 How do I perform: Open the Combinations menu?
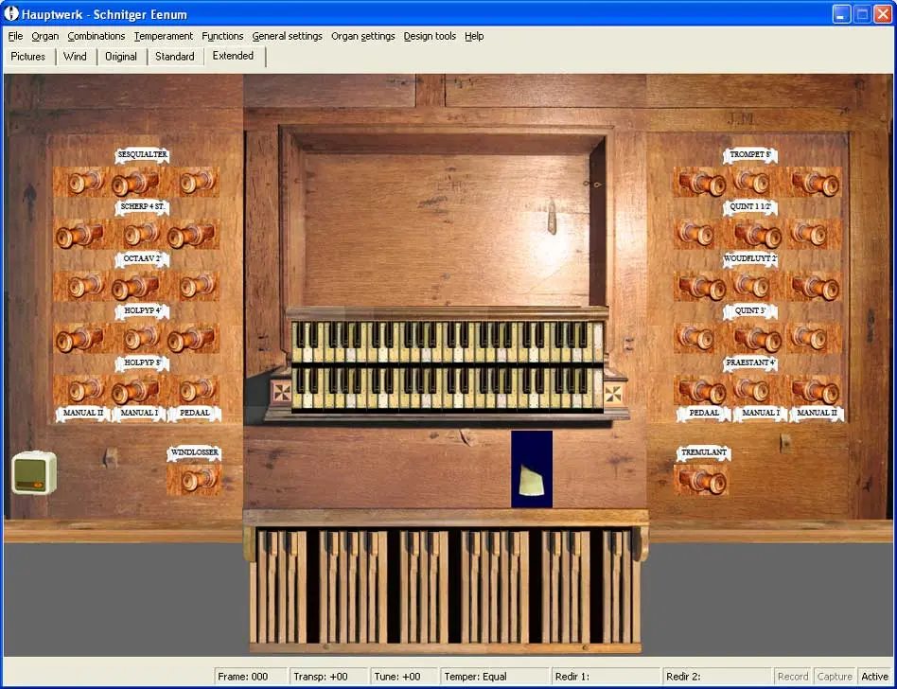96,36
